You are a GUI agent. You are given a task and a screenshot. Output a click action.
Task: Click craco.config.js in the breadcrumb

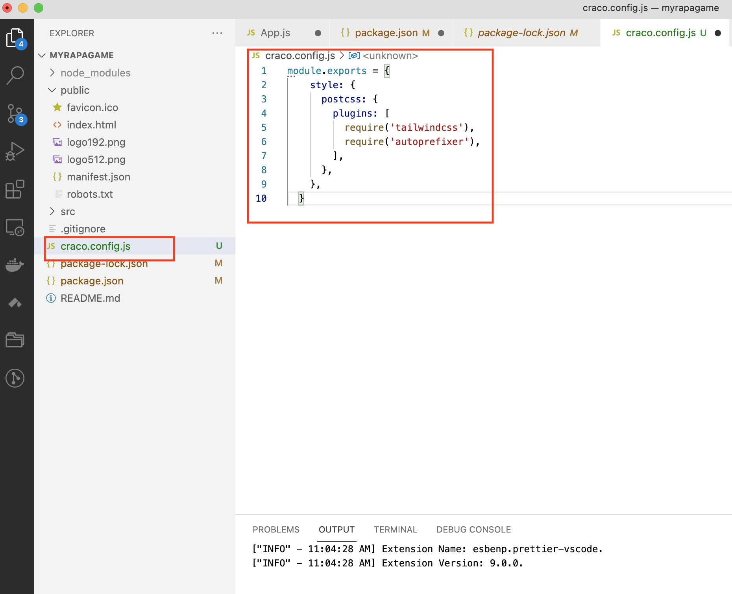(300, 56)
